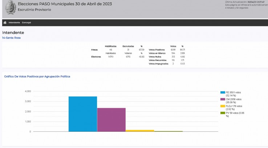Click the green PV legend swatch
Viewport: 268px width, 148px height.
(x=223, y=113)
